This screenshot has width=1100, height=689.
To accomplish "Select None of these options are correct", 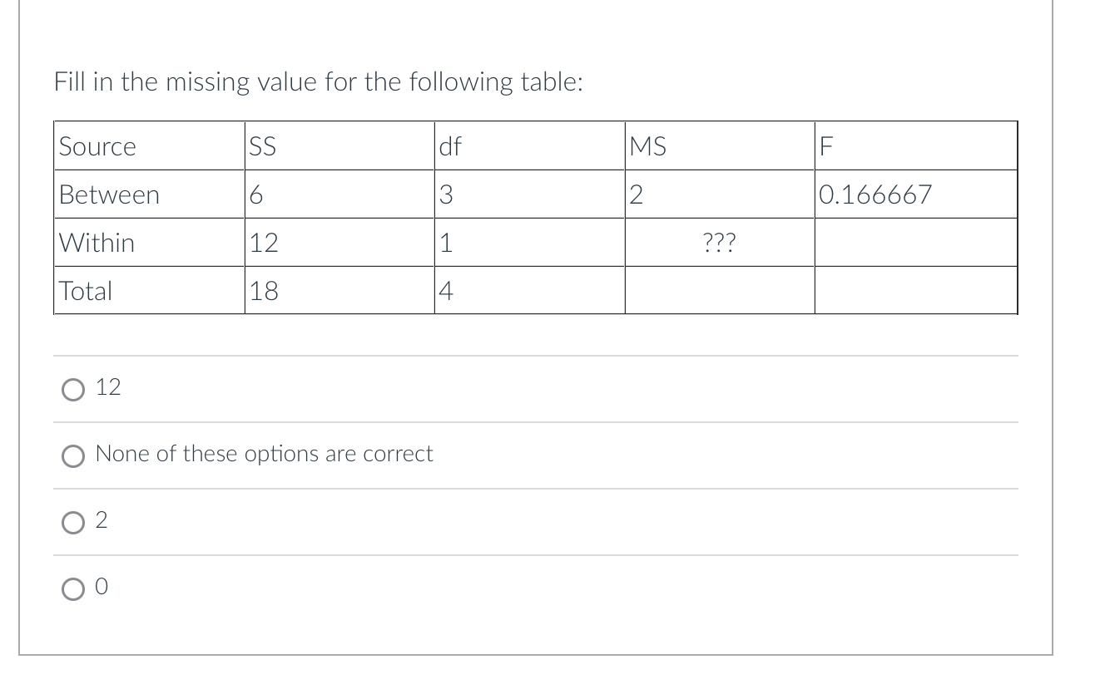I will [75, 455].
